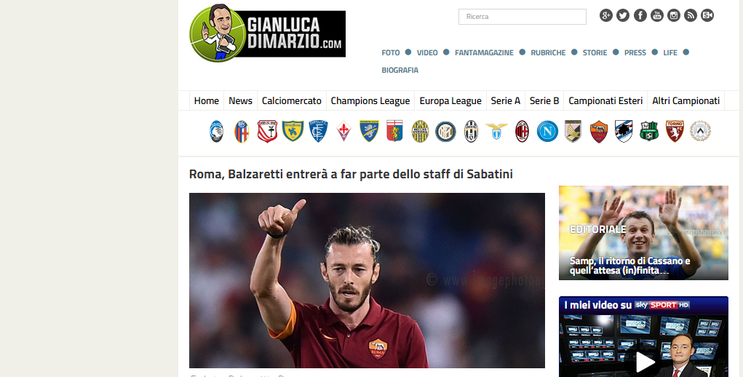The image size is (743, 377).
Task: Play the Sky Sport video
Action: 645,362
